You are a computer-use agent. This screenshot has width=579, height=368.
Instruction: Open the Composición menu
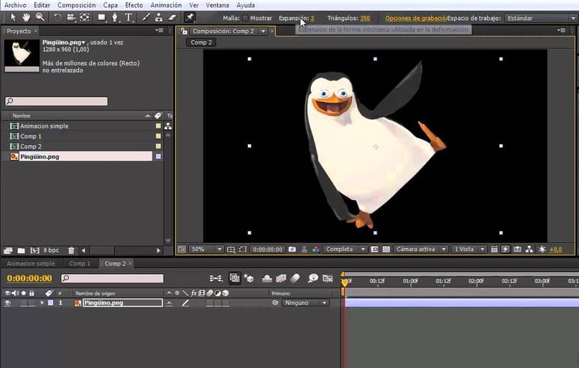pyautogui.click(x=76, y=5)
